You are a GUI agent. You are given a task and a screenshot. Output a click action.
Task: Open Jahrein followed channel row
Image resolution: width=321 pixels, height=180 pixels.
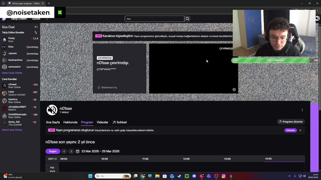[x=20, y=53]
